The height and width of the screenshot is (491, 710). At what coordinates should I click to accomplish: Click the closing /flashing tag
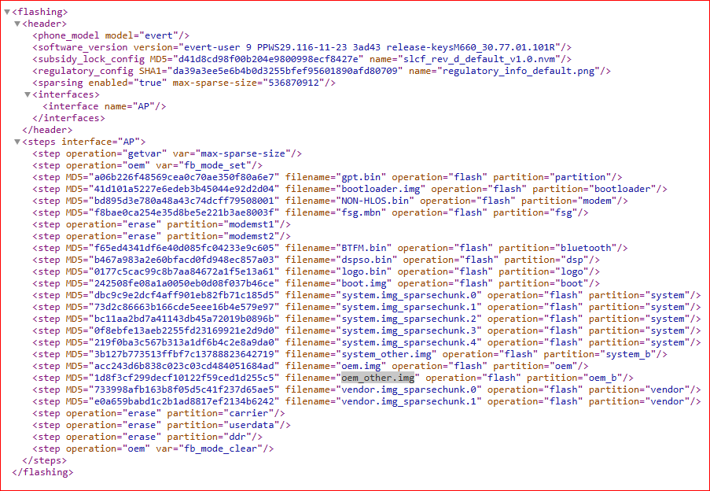tap(42, 471)
